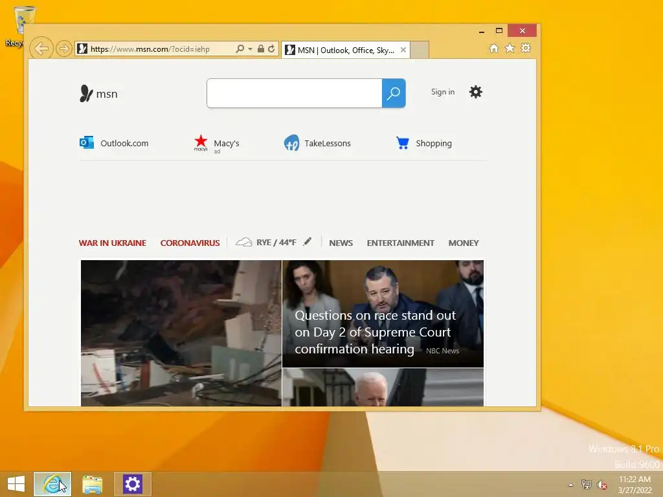Screen dimensions: 663x497
Task: Click the cloud weather icon
Action: click(244, 242)
